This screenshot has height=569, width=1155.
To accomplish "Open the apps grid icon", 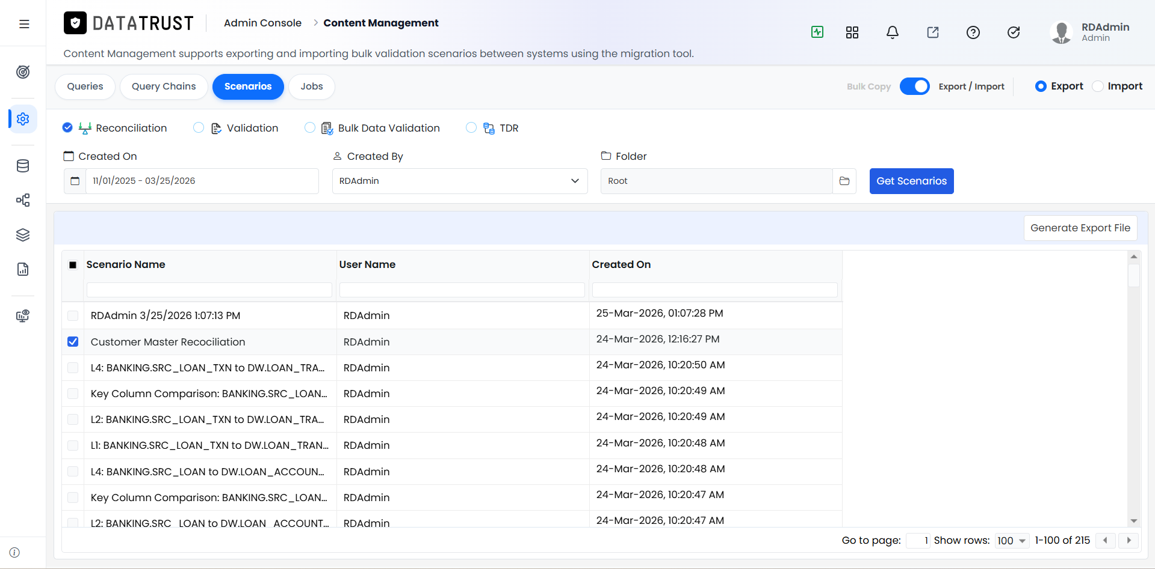I will coord(852,32).
